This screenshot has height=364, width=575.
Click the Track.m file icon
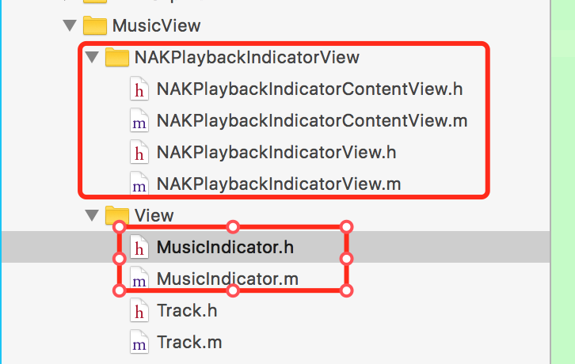[139, 343]
